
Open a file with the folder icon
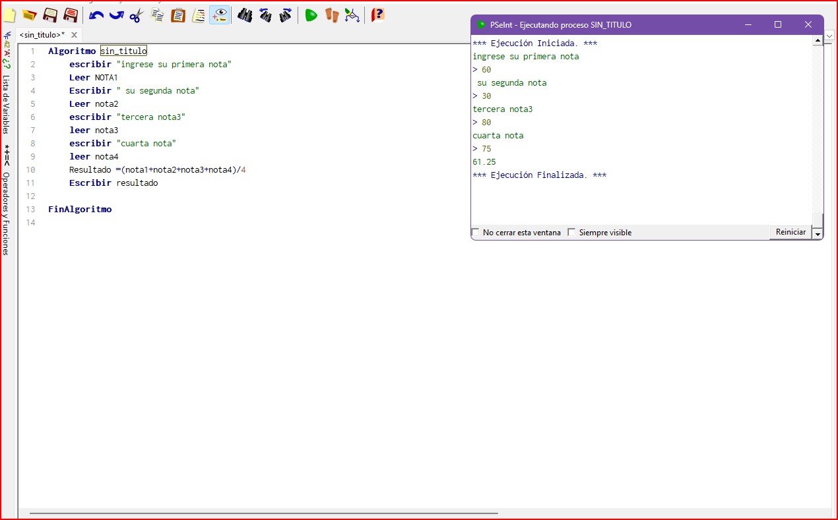pos(29,14)
